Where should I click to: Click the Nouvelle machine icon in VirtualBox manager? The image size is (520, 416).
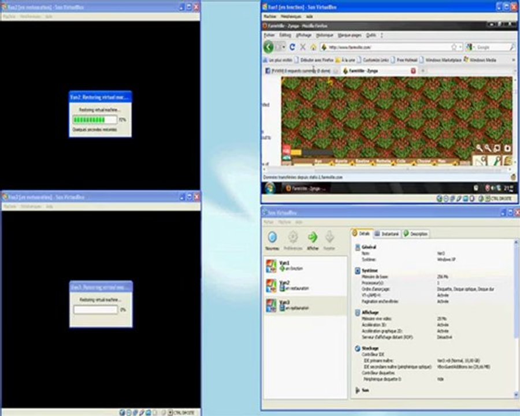click(x=272, y=237)
